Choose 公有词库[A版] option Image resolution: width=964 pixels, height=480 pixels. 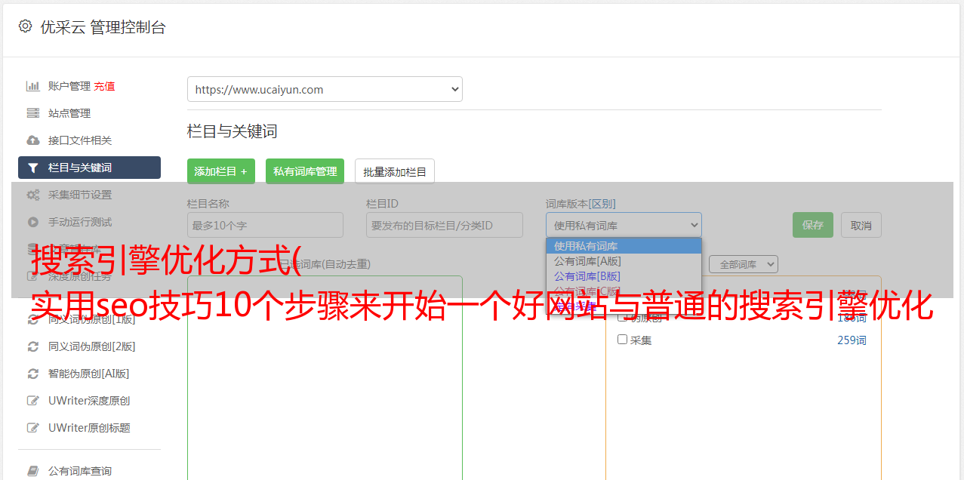[x=624, y=261]
